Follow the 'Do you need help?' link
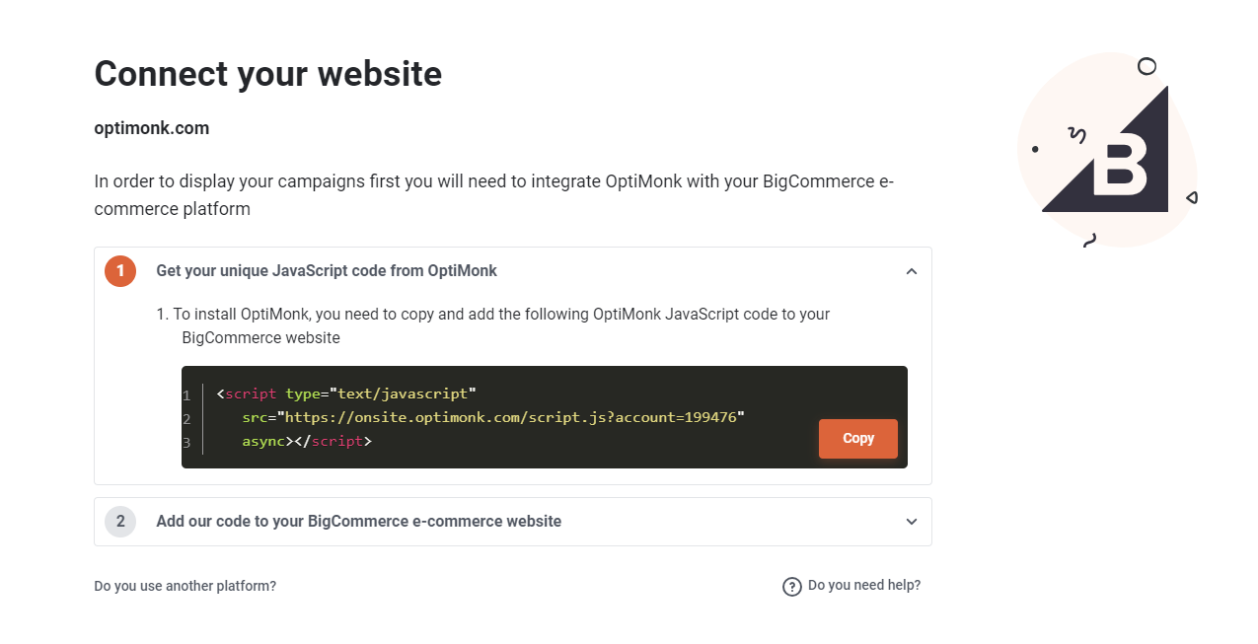This screenshot has height=644, width=1258. [x=864, y=585]
